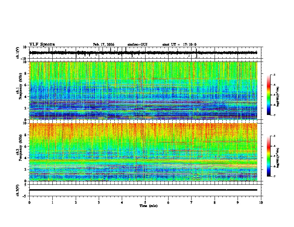Click the 8 kHz tick on ch.2 frequency axis

(x=26, y=135)
